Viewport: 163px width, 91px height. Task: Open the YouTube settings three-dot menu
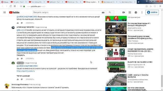pos(142,12)
